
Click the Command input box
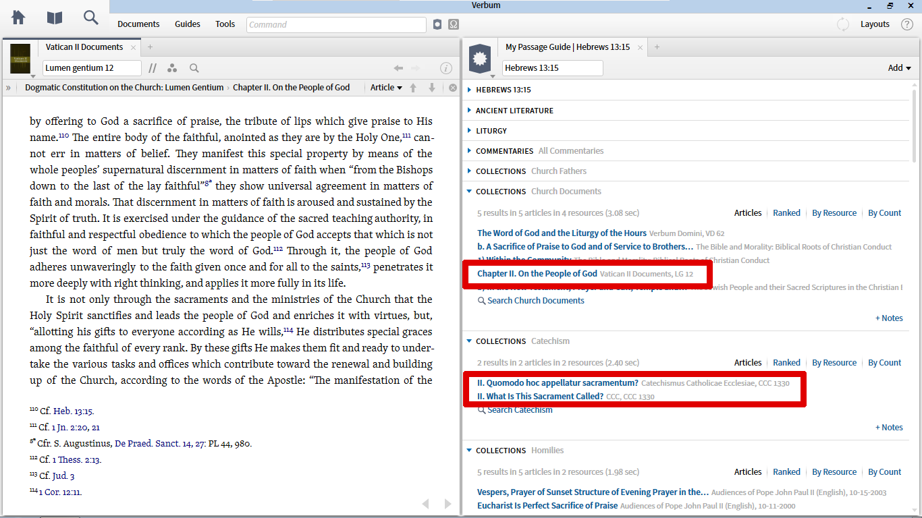pos(336,24)
